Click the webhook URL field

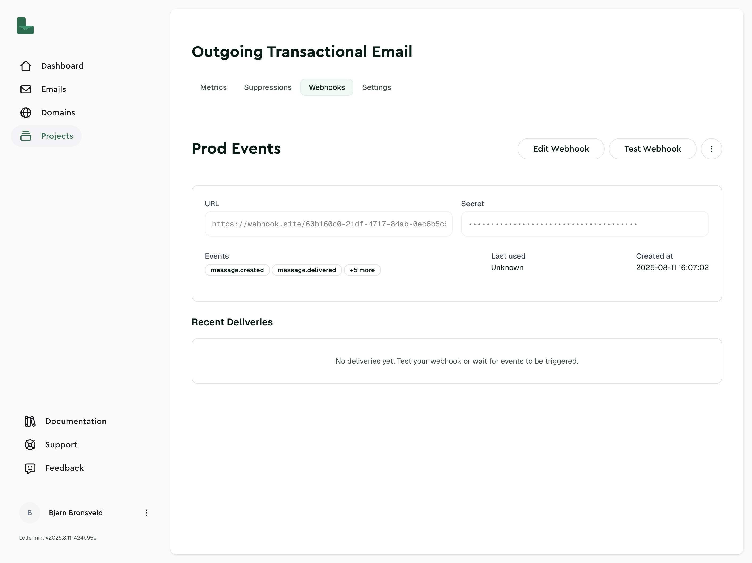[328, 224]
